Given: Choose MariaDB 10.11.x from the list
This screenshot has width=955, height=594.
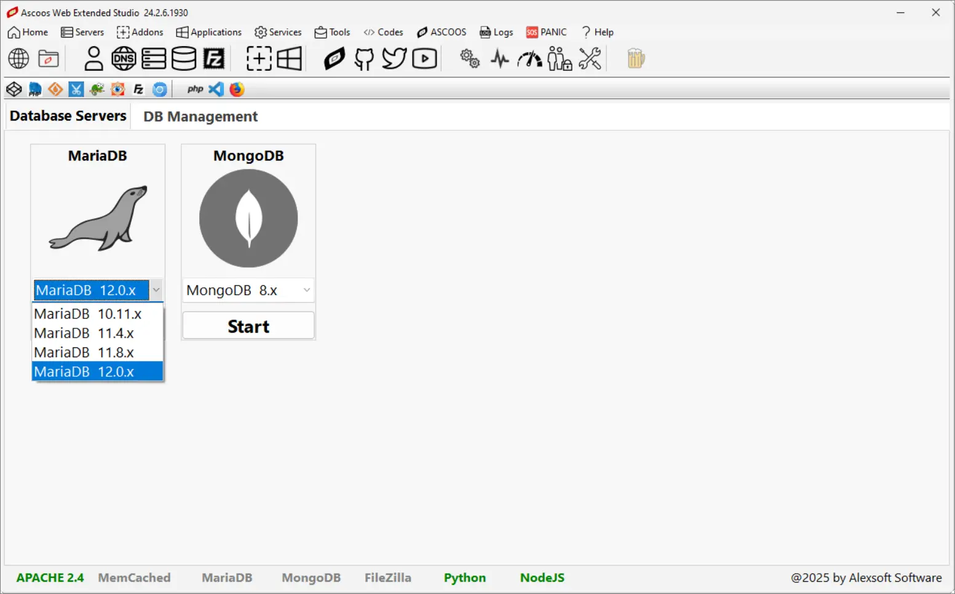Looking at the screenshot, I should click(x=97, y=314).
